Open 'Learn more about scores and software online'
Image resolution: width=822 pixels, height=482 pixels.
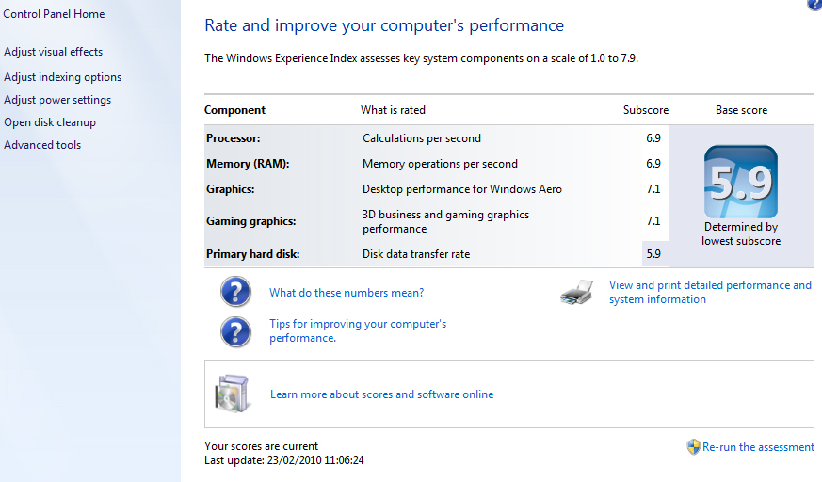[381, 394]
